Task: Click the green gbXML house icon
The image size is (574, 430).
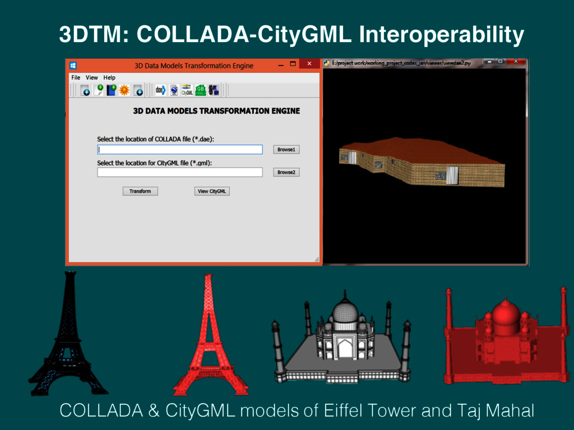Action: 201,90
